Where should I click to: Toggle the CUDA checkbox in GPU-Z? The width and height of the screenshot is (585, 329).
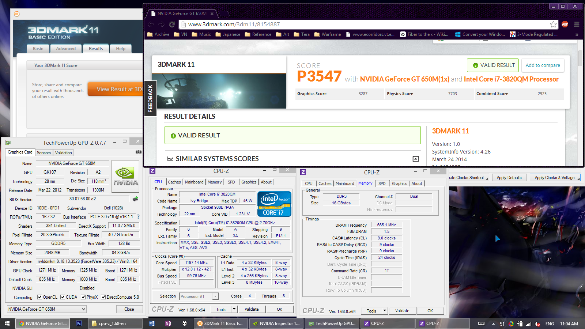[63, 297]
